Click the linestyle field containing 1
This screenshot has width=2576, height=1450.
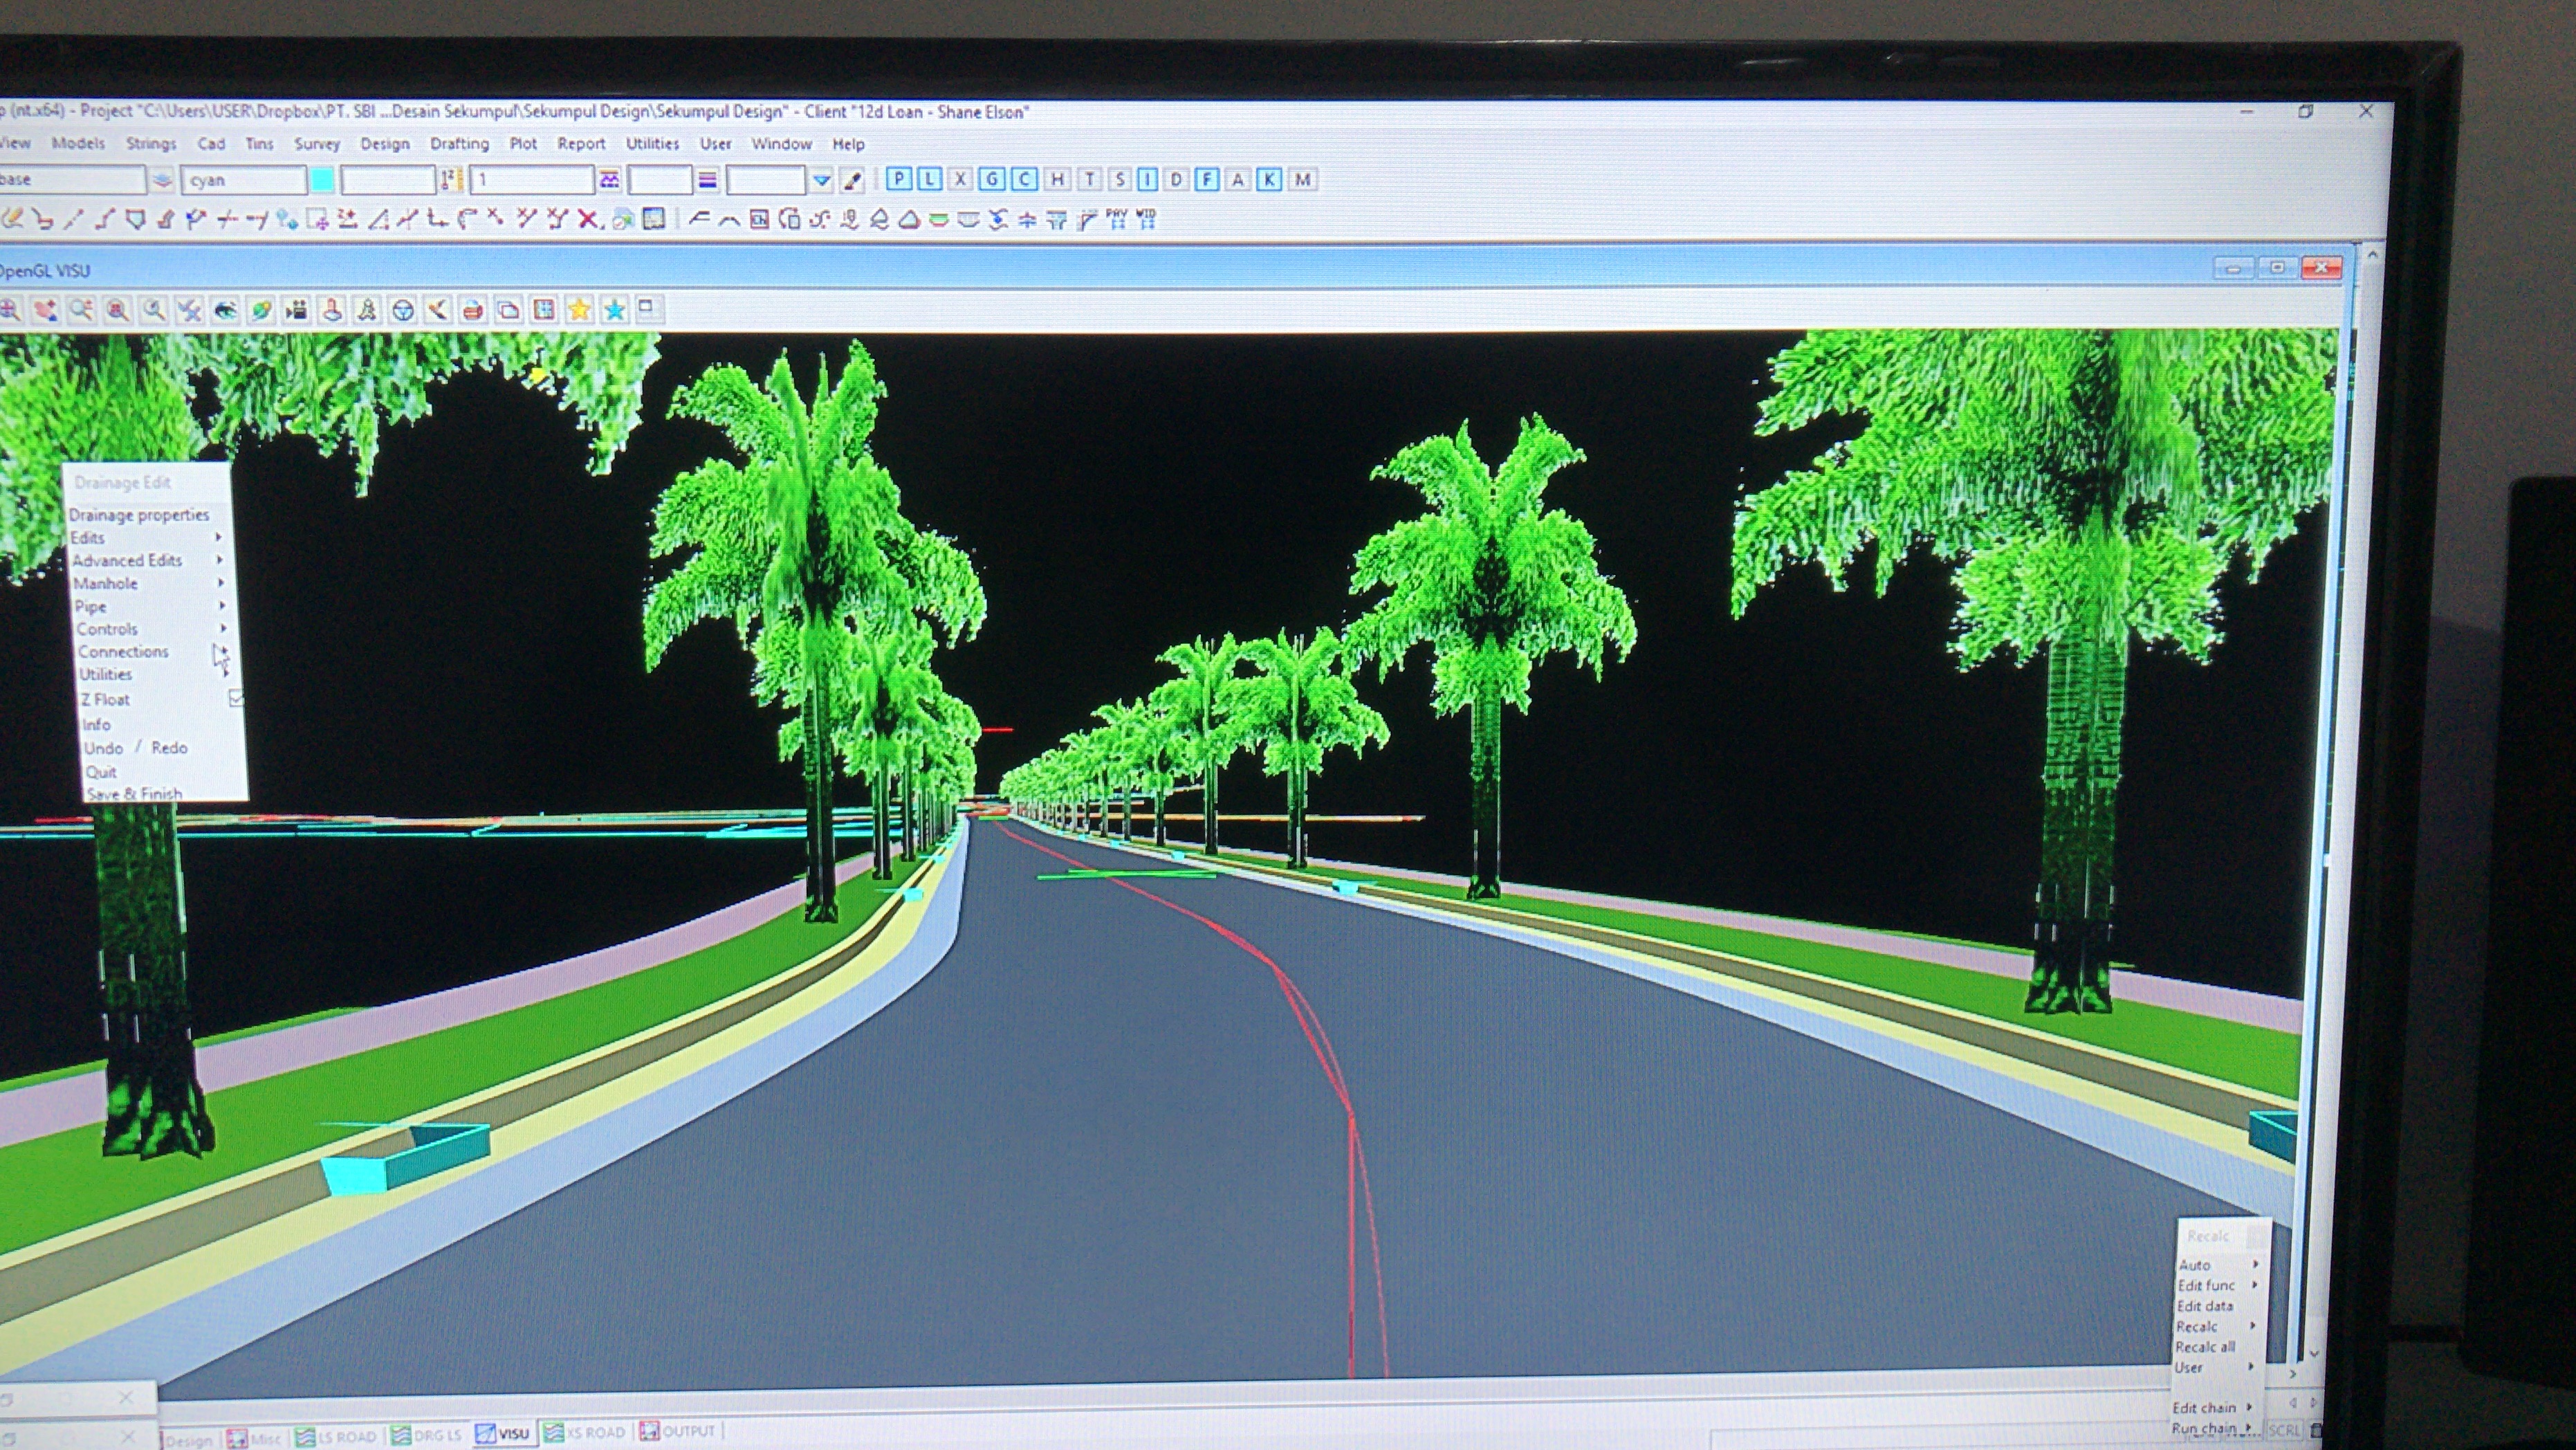(531, 180)
